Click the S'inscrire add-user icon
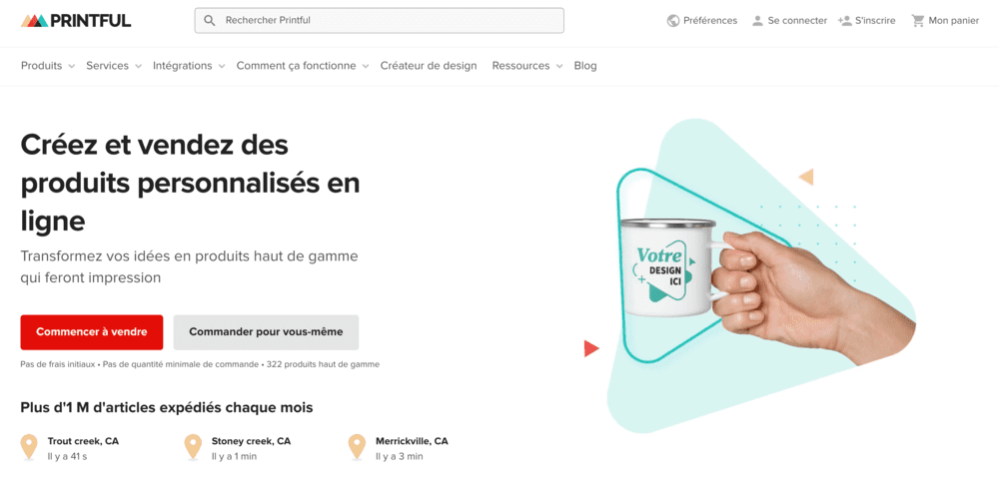 [x=845, y=20]
